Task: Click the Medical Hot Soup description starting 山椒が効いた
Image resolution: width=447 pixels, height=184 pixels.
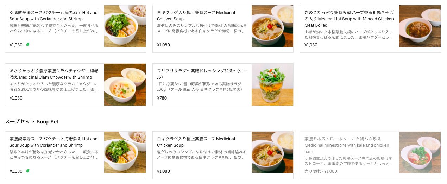Action: (x=348, y=34)
